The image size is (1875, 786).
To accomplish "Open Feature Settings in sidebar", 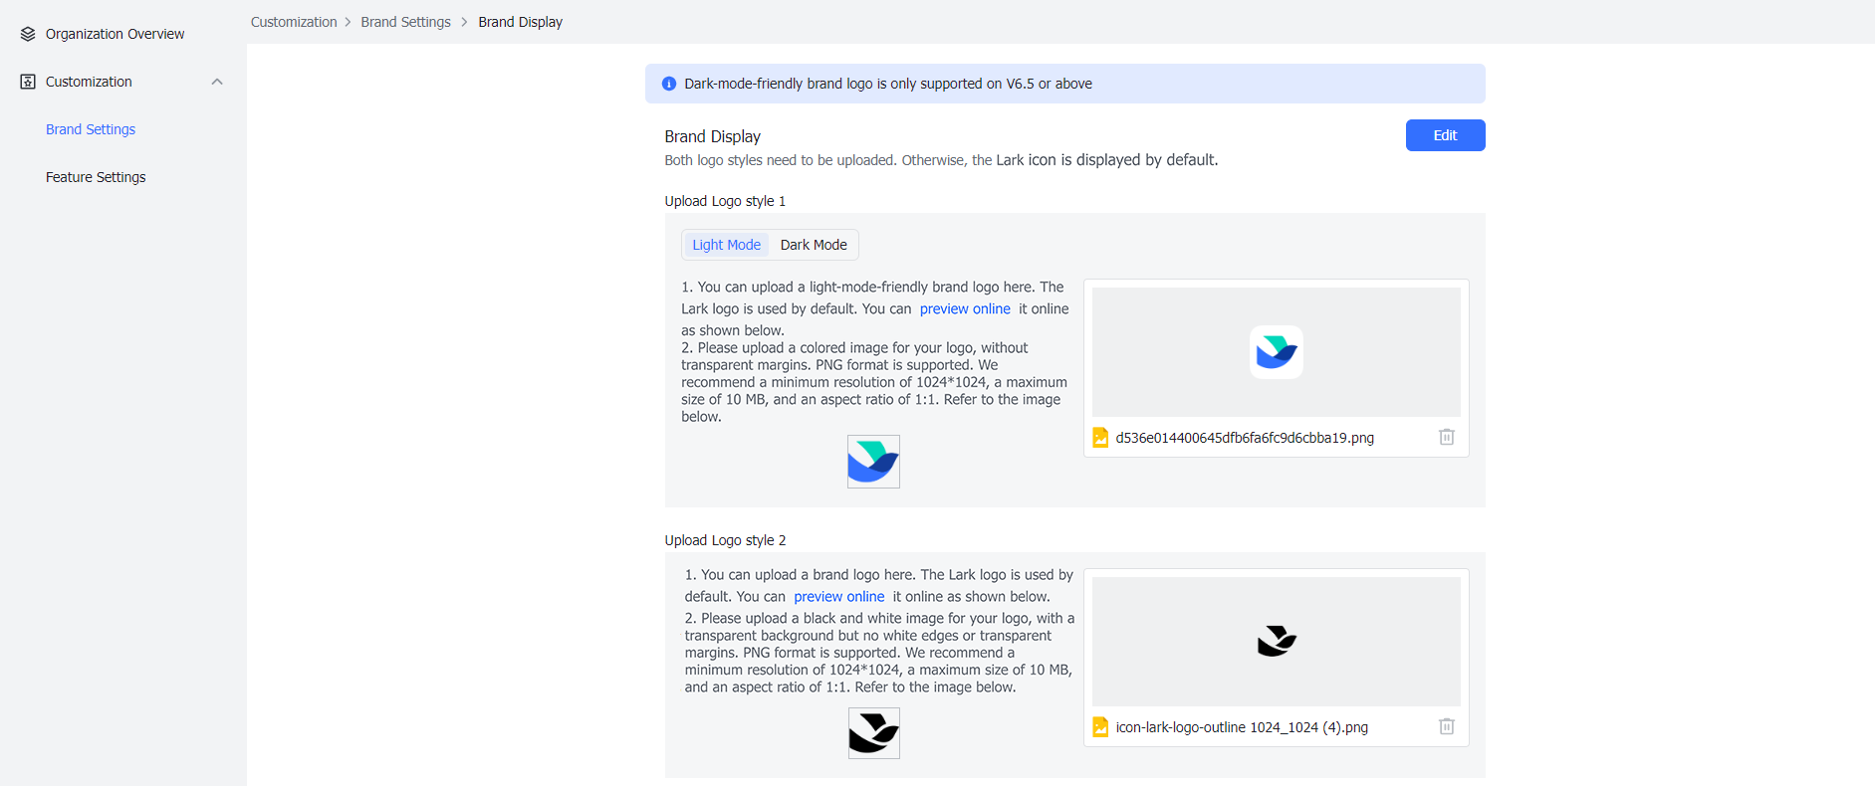I will pyautogui.click(x=96, y=177).
